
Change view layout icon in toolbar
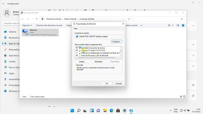(x=169, y=25)
